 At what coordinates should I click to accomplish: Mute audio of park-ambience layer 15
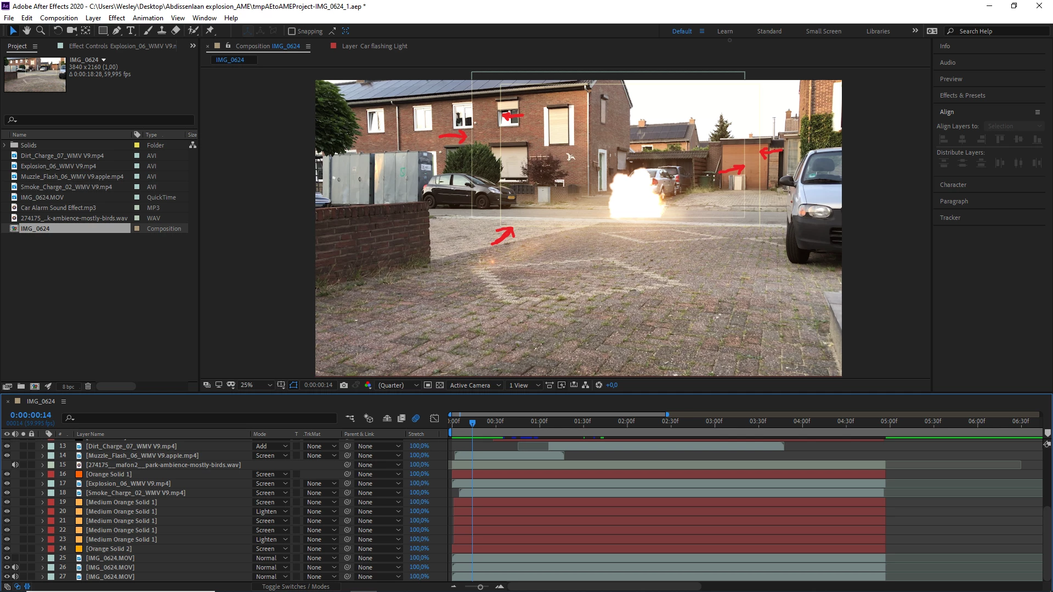tap(15, 465)
